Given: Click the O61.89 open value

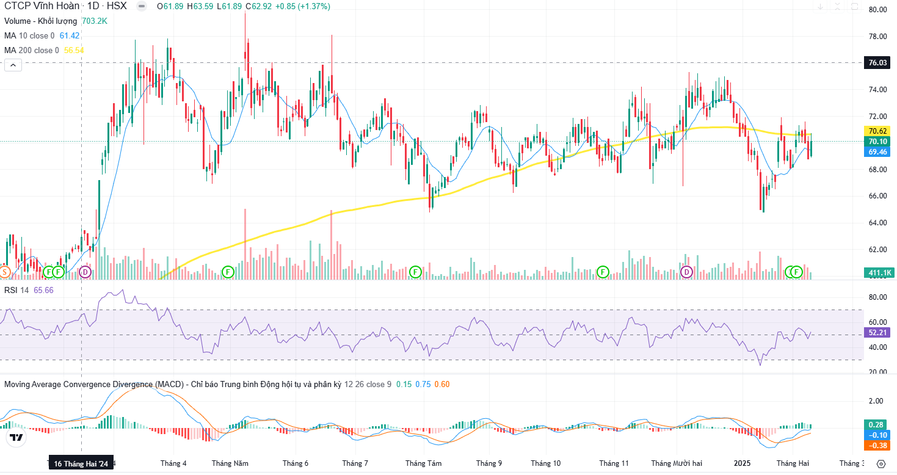Looking at the screenshot, I should pyautogui.click(x=170, y=6).
